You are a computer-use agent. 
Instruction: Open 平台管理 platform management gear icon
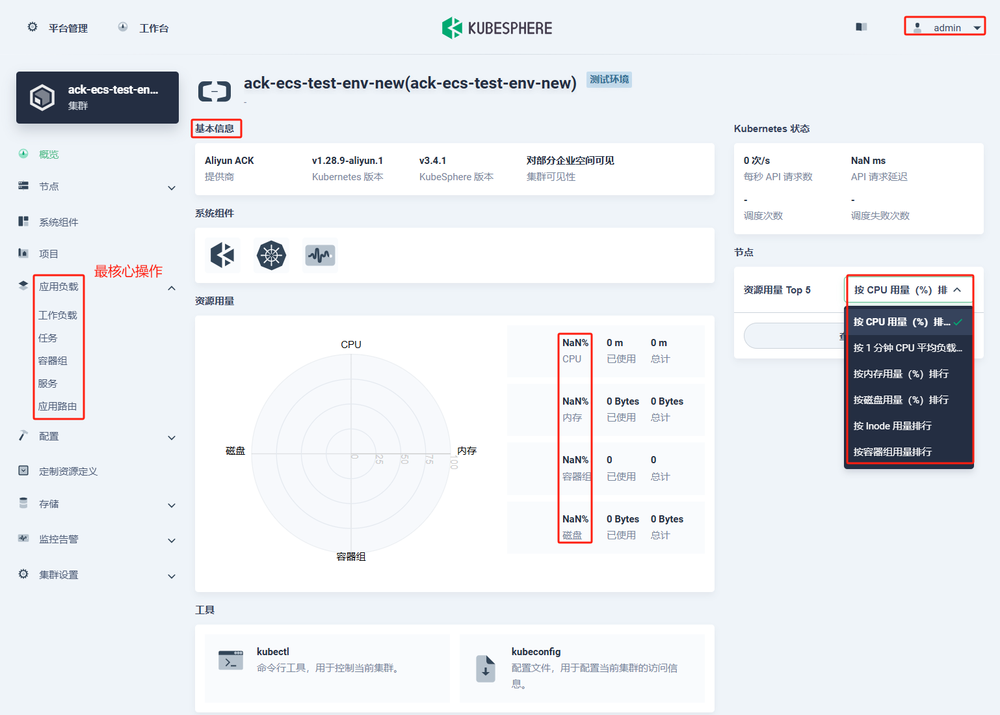pyautogui.click(x=33, y=27)
